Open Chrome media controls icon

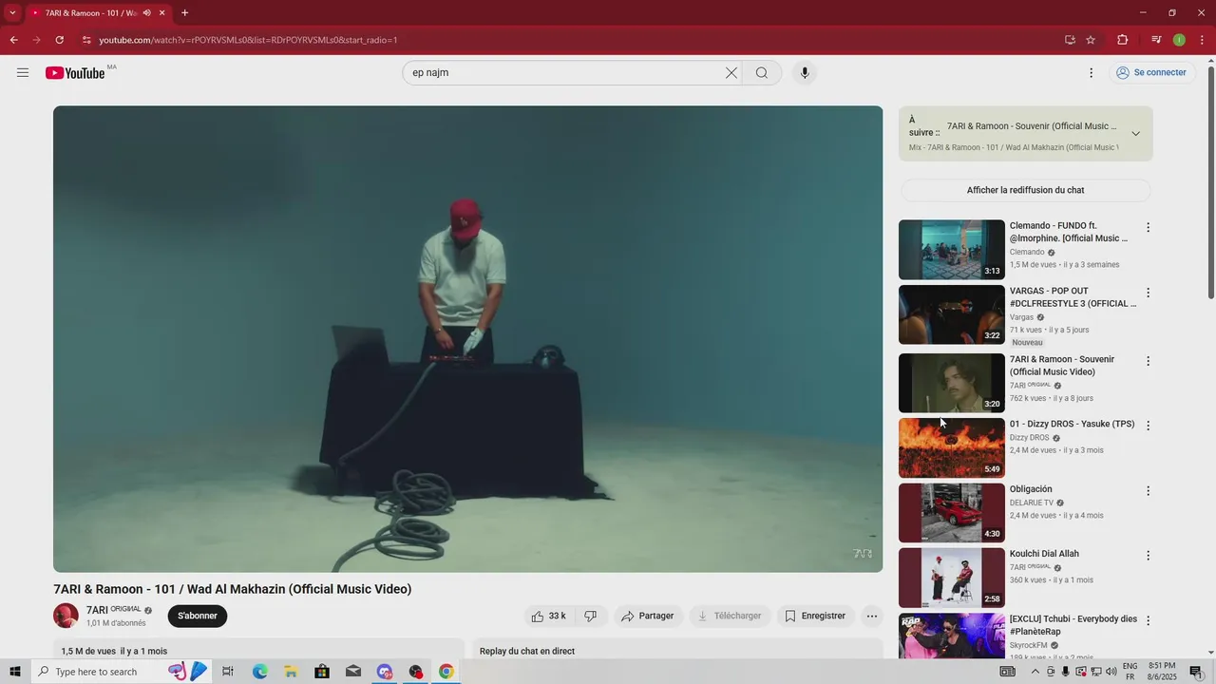(x=1156, y=40)
